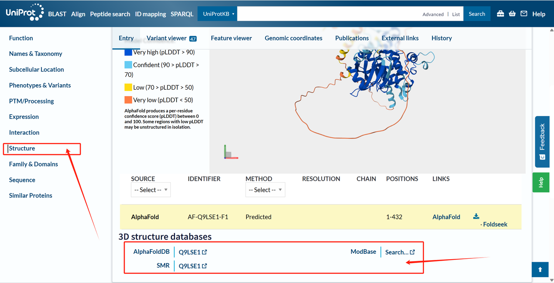This screenshot has height=283, width=554.
Task: View the History tab
Action: tap(442, 38)
